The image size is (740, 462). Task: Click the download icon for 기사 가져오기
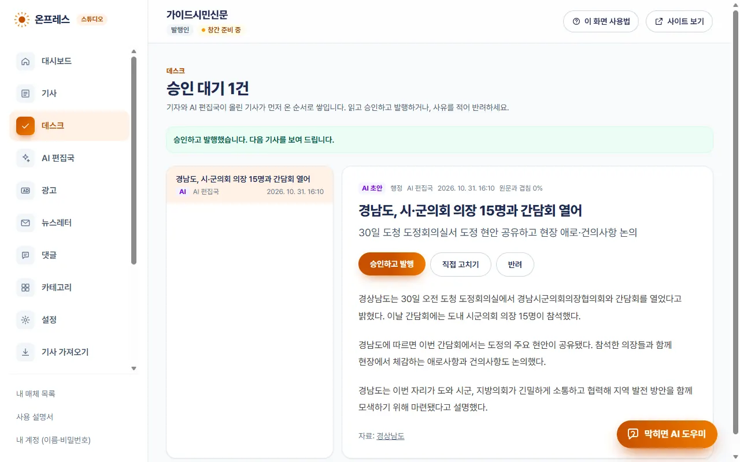25,352
